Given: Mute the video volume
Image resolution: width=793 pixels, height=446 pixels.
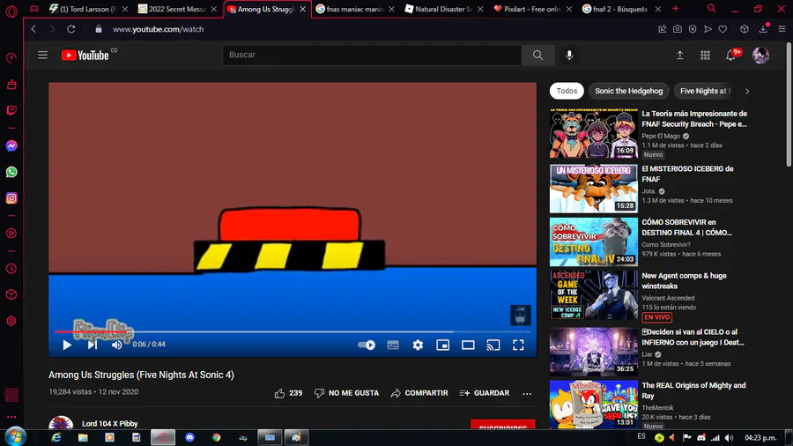Looking at the screenshot, I should pos(117,345).
